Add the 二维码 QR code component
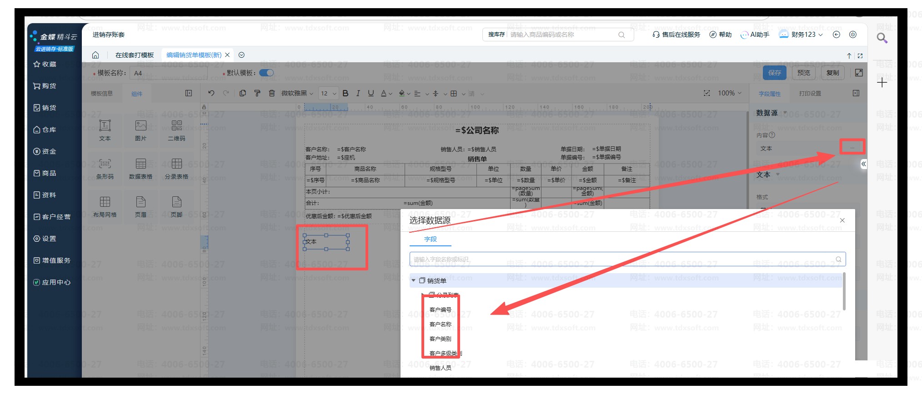Image resolution: width=922 pixels, height=394 pixels. pos(176,130)
